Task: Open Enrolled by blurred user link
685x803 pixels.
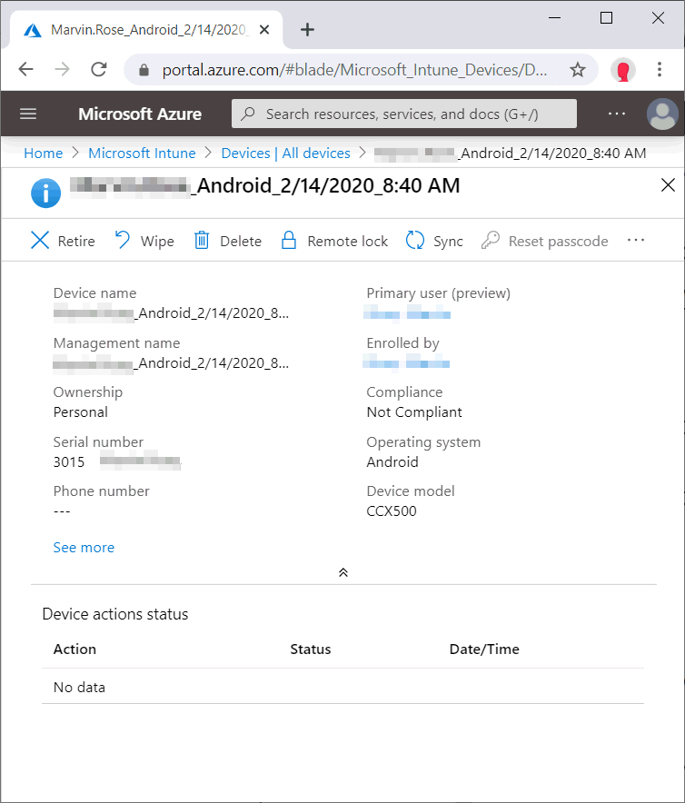Action: [x=406, y=362]
